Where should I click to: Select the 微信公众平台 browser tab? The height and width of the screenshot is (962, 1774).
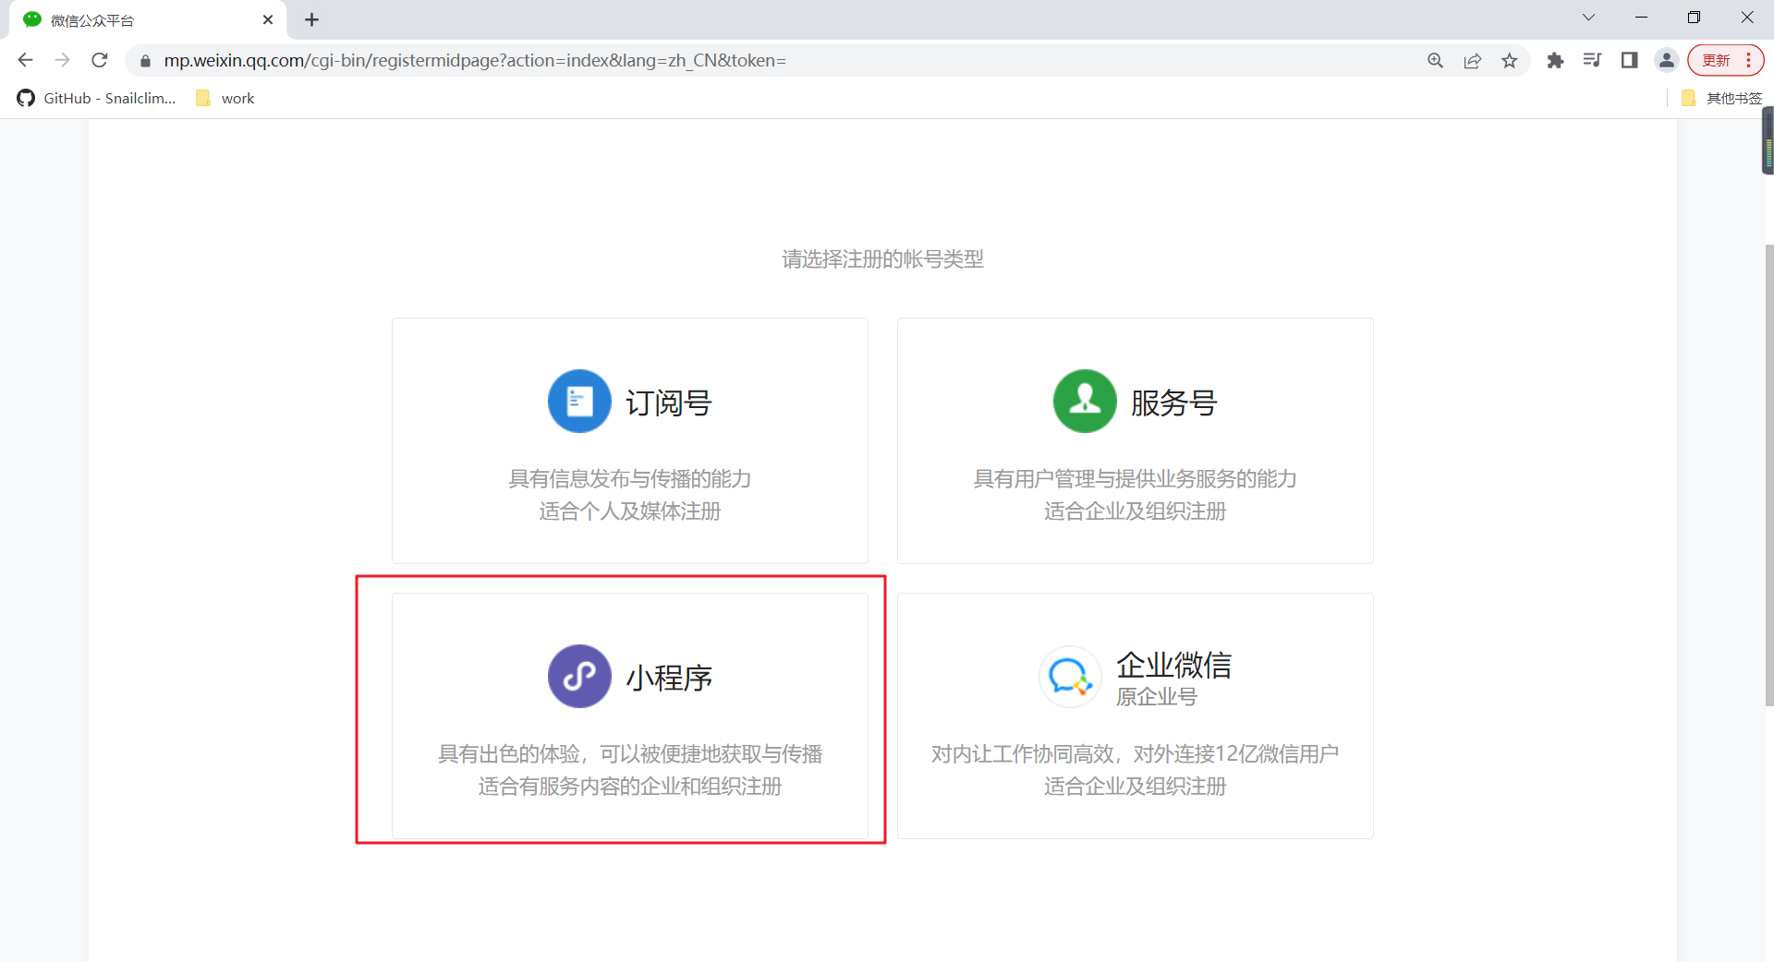(148, 19)
